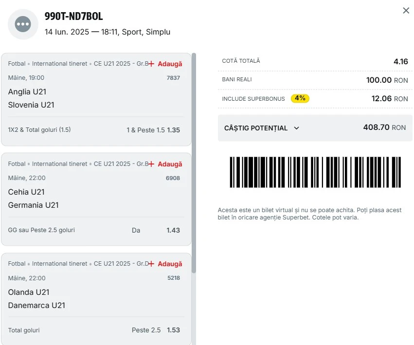The image size is (414, 345).
Task: Click the selections list scrollbar
Action: [x=194, y=163]
